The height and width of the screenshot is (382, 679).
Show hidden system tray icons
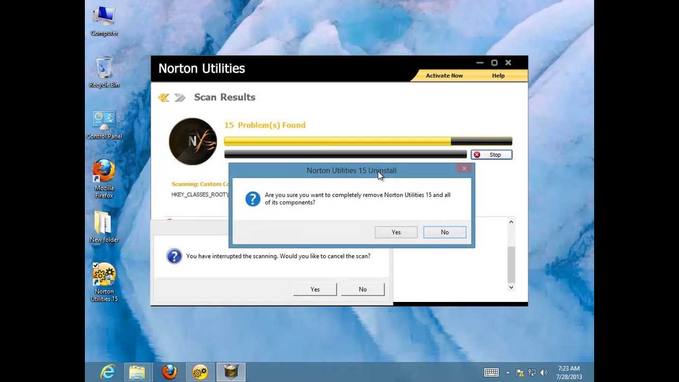(508, 372)
